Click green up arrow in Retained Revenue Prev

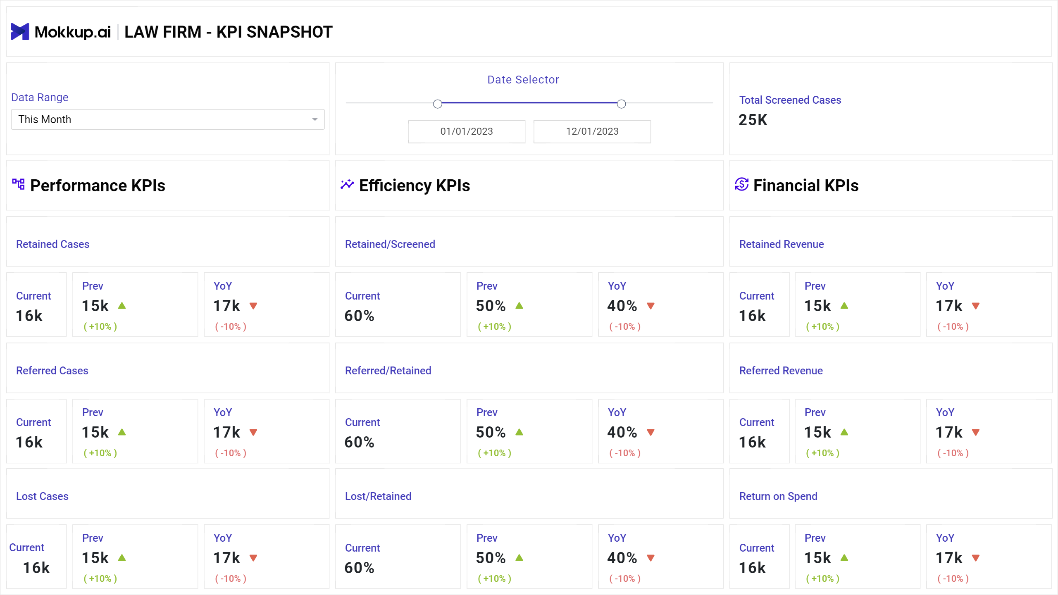point(844,306)
